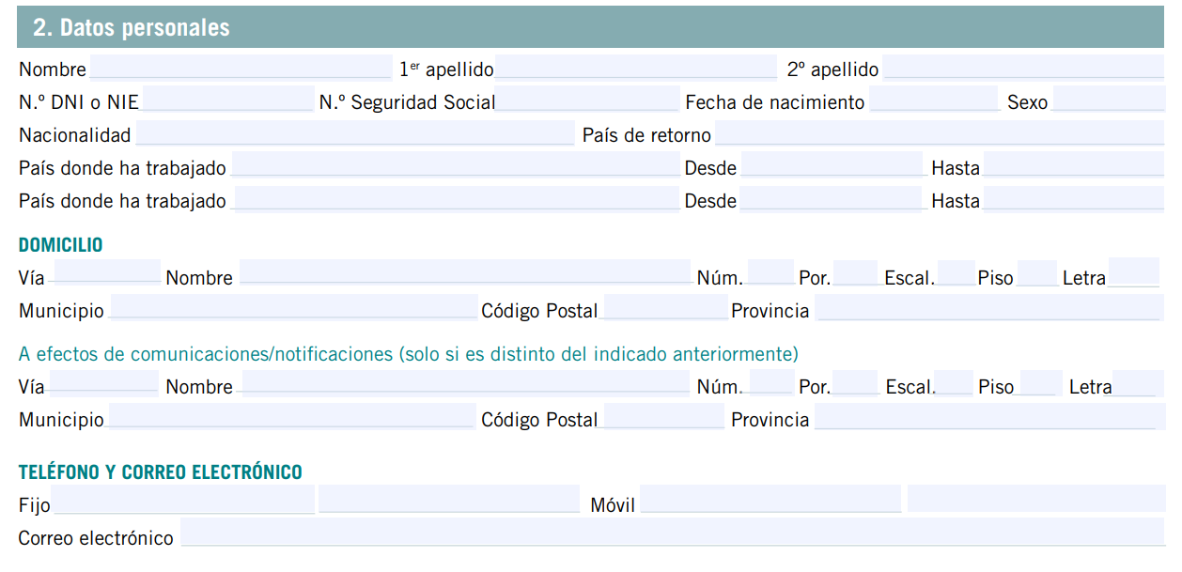Image resolution: width=1182 pixels, height=572 pixels.
Task: Focus the Municipio field under DOMICILIO
Action: (x=293, y=307)
